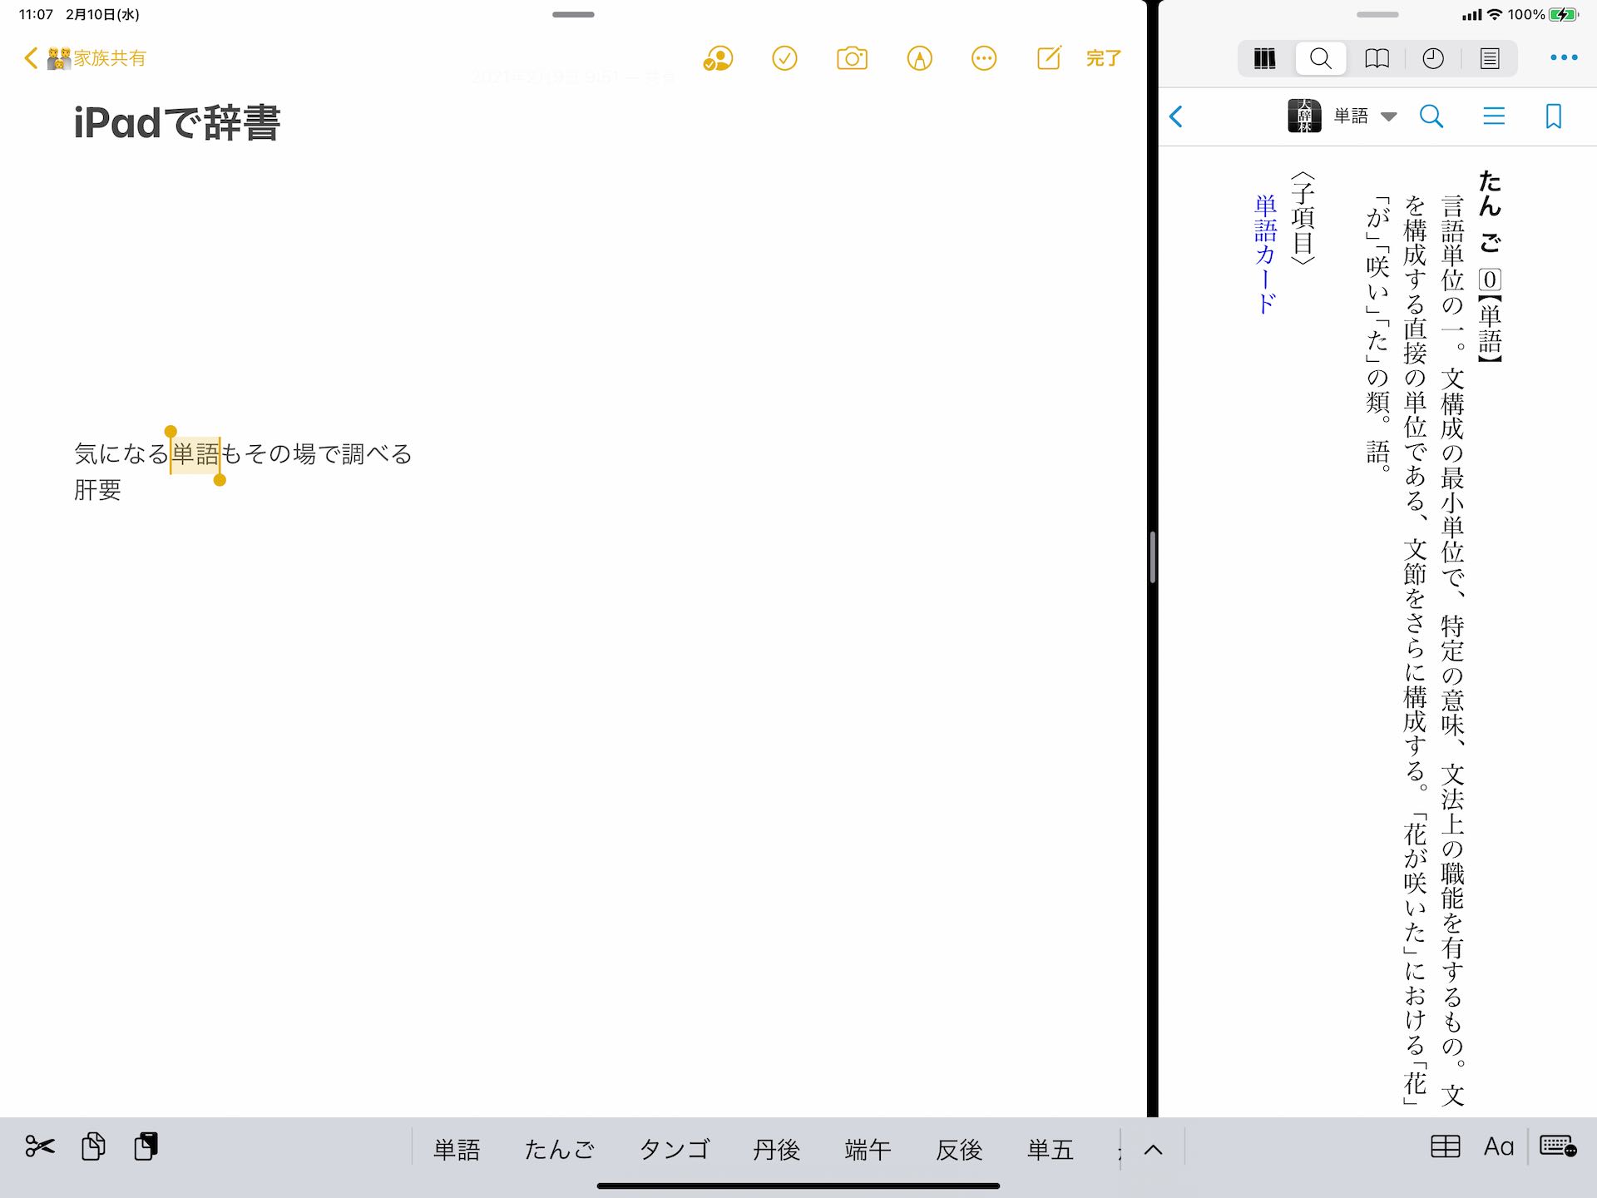This screenshot has height=1198, width=1597.
Task: Bookmark this dictionary entry
Action: tap(1553, 116)
